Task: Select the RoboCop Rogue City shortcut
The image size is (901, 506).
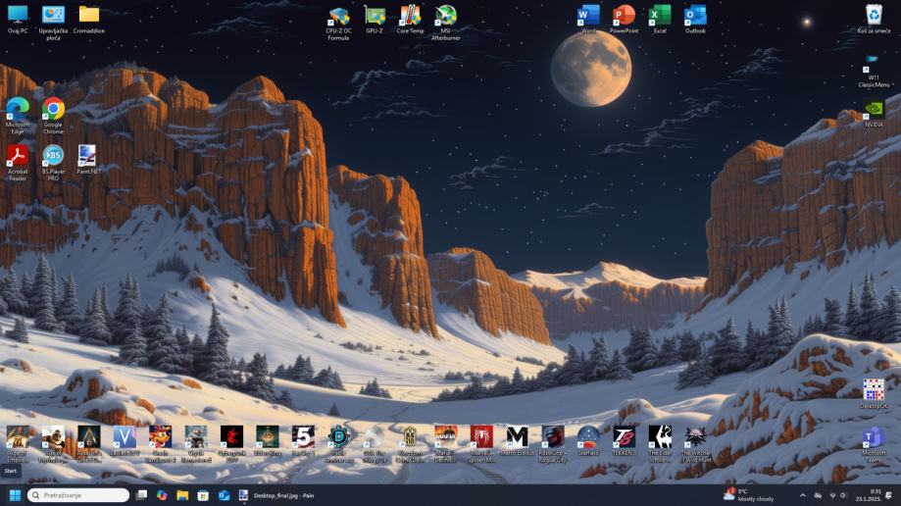Action: [x=552, y=444]
